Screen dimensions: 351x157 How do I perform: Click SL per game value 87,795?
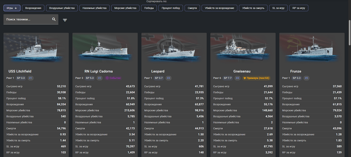268,147
